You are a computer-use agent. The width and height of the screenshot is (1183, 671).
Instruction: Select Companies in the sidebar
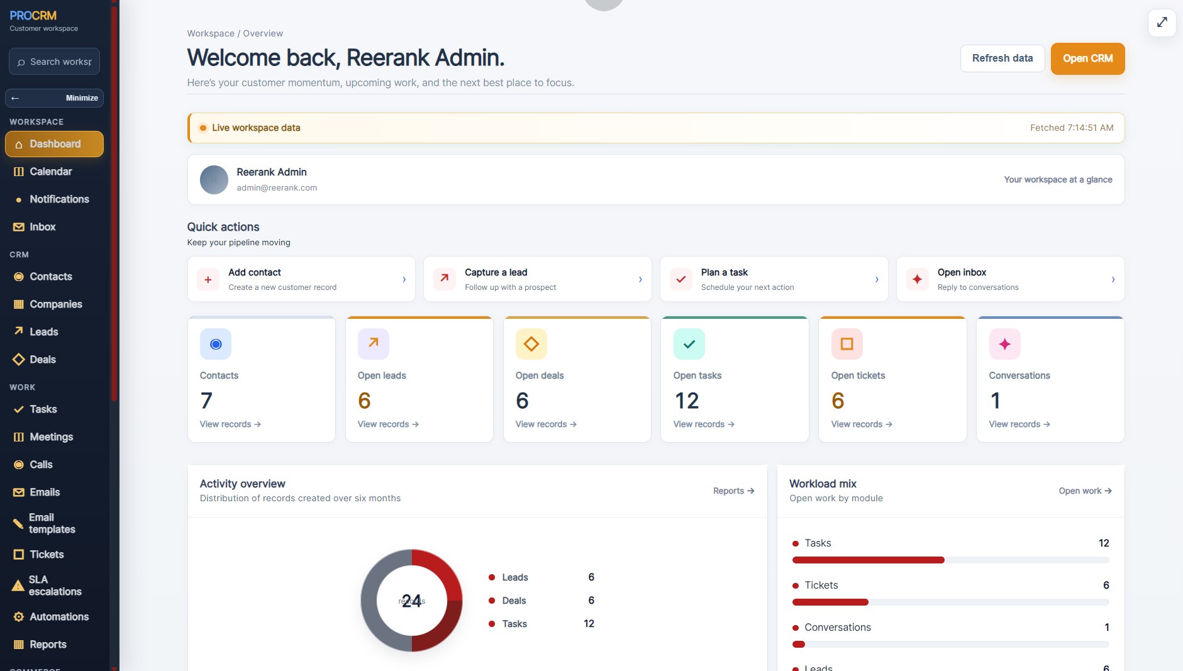(x=54, y=304)
